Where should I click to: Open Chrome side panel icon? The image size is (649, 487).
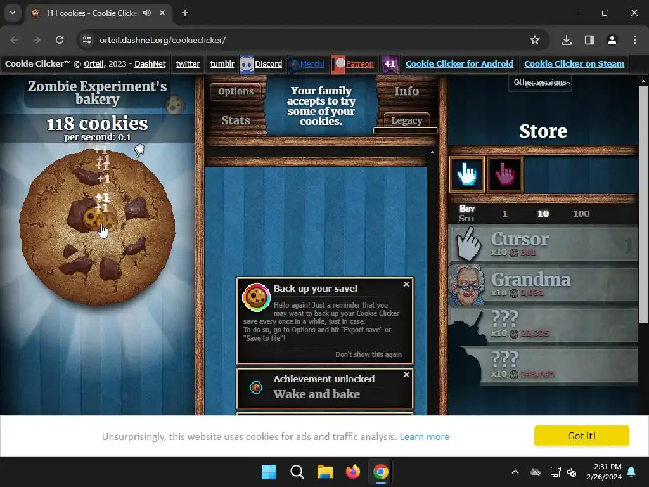click(x=589, y=40)
